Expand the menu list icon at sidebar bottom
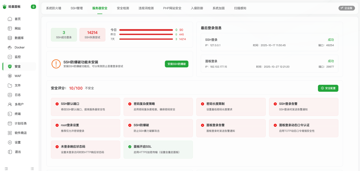This screenshot has height=171, width=360. pos(32,169)
